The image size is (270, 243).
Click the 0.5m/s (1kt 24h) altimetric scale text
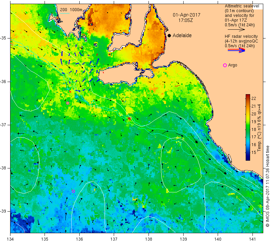240,25
